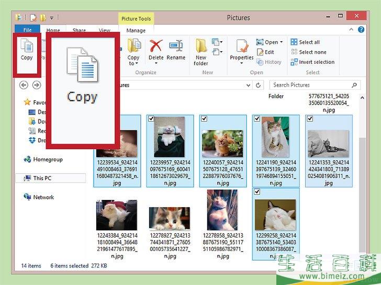
Task: Click Invert selection
Action: (x=312, y=62)
